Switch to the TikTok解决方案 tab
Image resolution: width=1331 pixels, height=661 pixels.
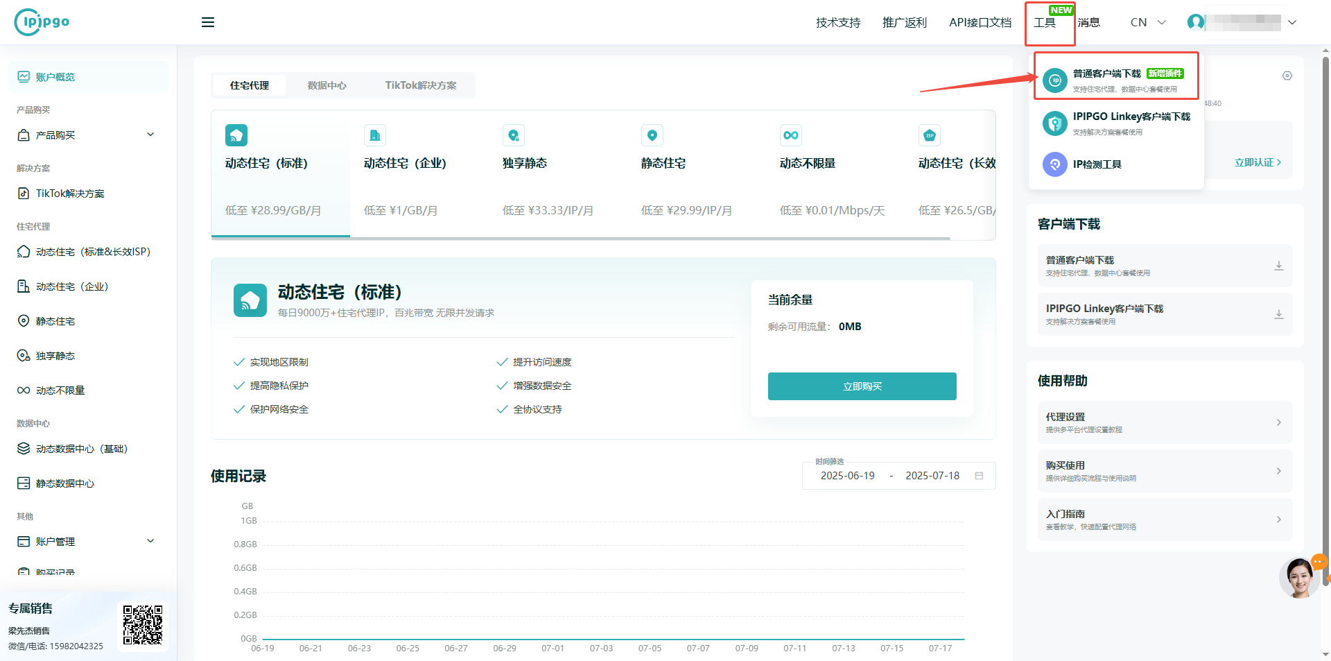tap(420, 85)
